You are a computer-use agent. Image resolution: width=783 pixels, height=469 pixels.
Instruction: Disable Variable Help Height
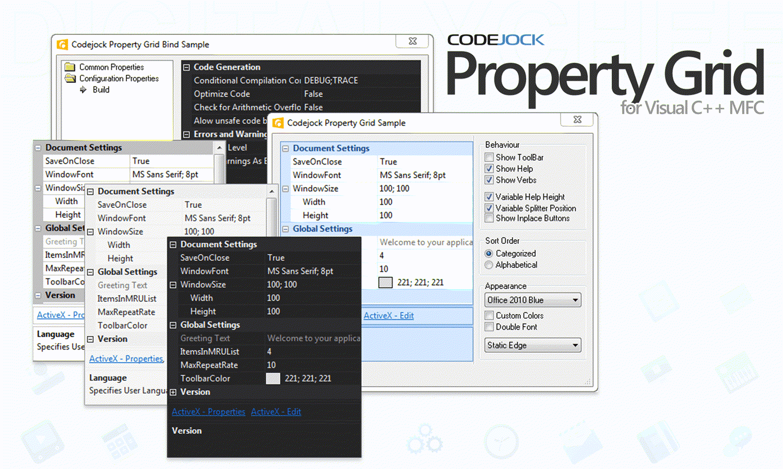tap(489, 197)
